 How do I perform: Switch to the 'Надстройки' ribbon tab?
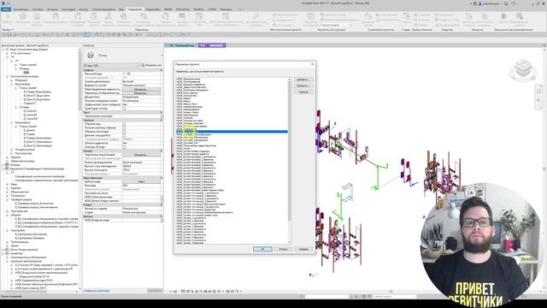153,9
